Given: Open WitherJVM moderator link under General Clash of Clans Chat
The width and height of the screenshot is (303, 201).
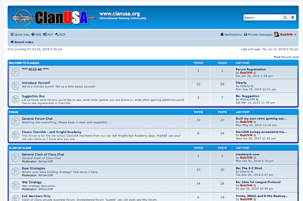Looking at the screenshot, I should point(46,162).
